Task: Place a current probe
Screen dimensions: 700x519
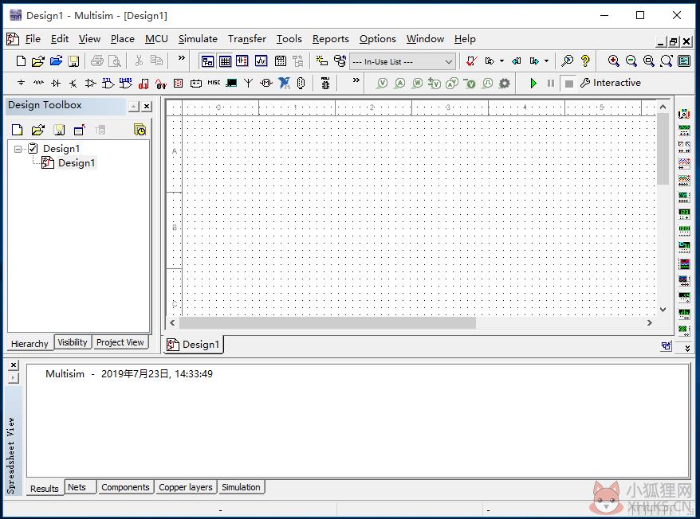Action: click(399, 83)
